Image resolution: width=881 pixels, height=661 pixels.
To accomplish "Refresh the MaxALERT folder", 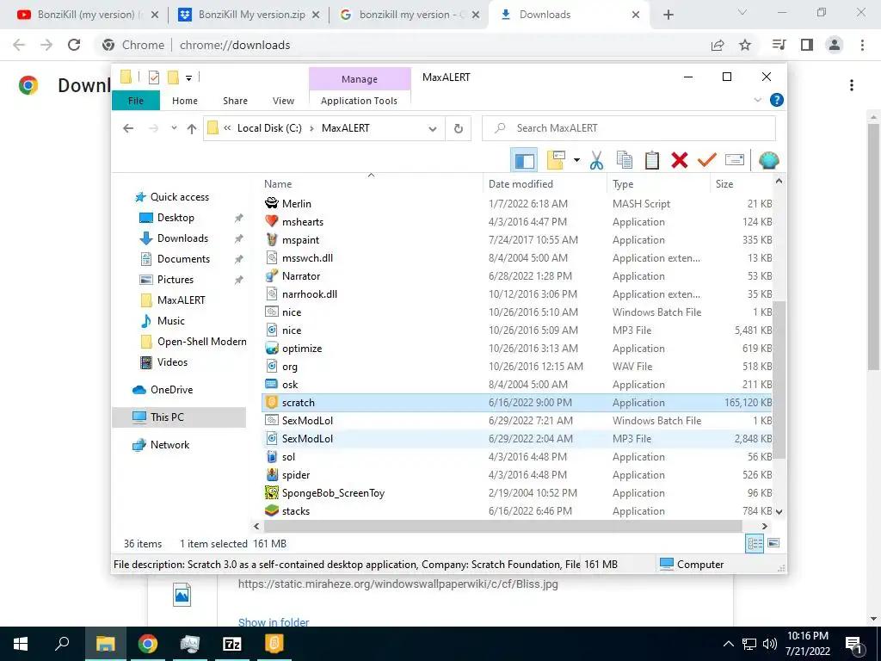I will click(459, 129).
